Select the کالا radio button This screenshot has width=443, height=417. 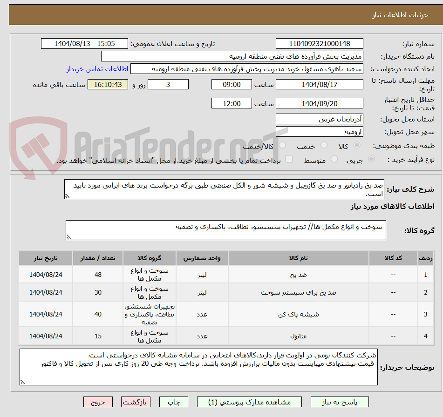coord(357,146)
